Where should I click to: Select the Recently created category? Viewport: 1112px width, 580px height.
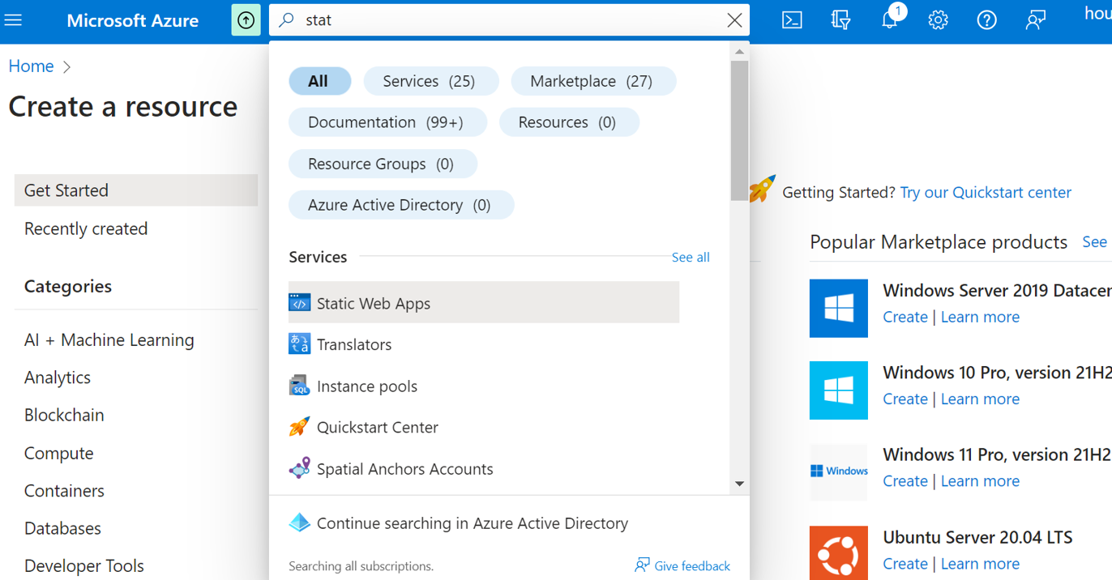click(86, 228)
